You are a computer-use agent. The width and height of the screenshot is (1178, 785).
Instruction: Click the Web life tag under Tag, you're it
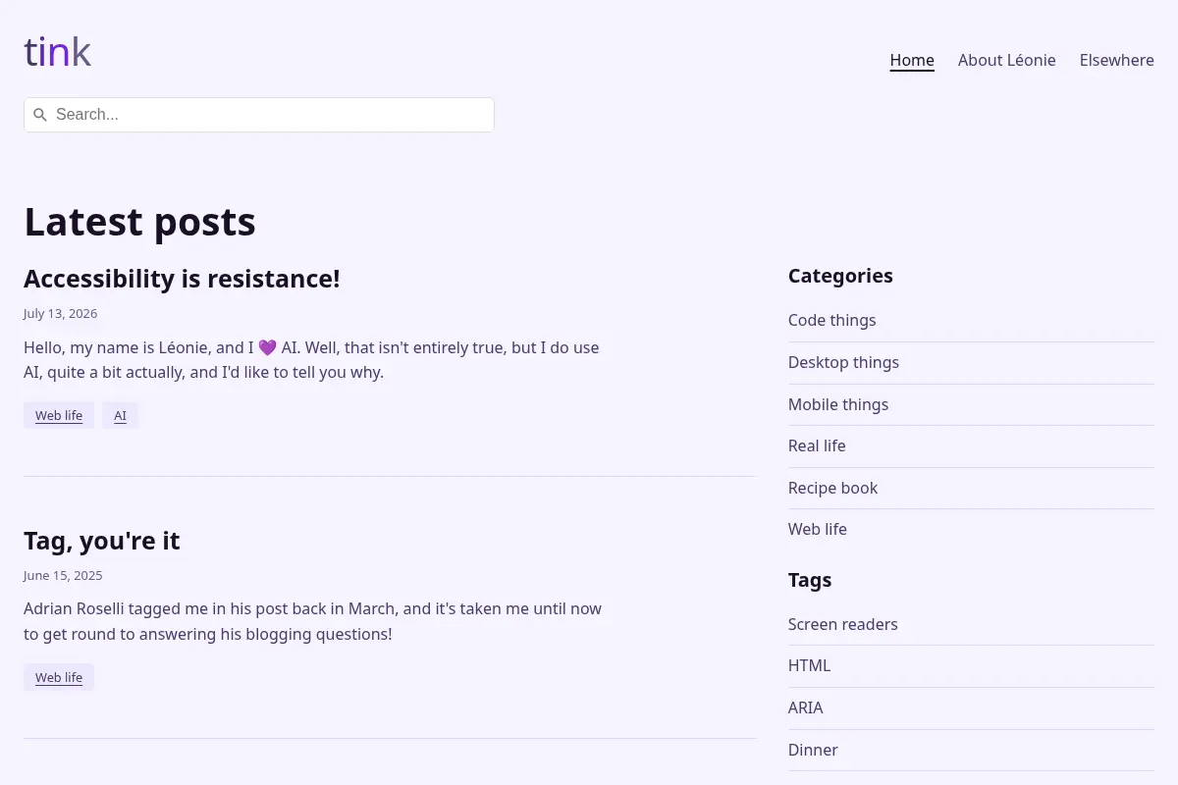[x=59, y=677]
